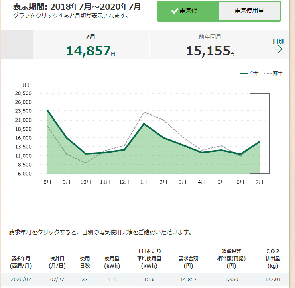Click the 7月 amount 14,857円
295x288 pixels.
click(91, 51)
